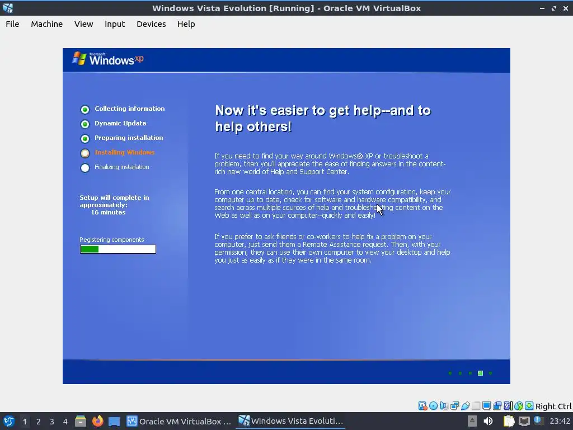Open the Input menu
Screen dimensions: 573x430
pyautogui.click(x=115, y=24)
